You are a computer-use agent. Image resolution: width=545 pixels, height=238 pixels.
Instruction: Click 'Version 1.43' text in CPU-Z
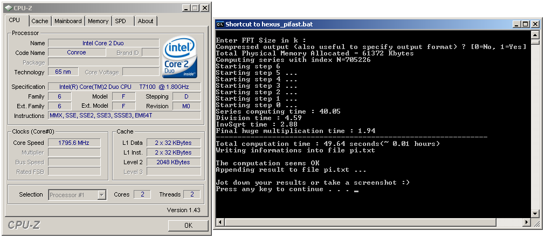coord(183,210)
